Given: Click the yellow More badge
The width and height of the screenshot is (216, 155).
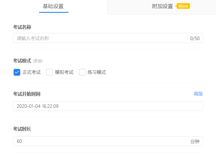Looking at the screenshot, I should coord(183,6).
